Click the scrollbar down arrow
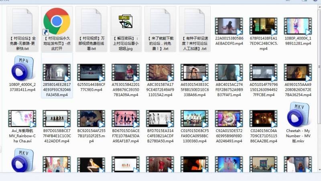This screenshot has height=181, width=321. coord(319,170)
